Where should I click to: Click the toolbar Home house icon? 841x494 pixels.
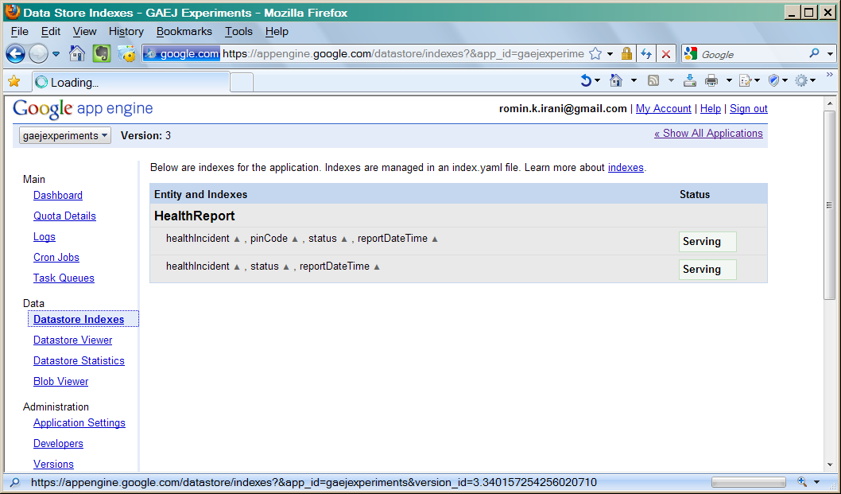click(x=616, y=80)
